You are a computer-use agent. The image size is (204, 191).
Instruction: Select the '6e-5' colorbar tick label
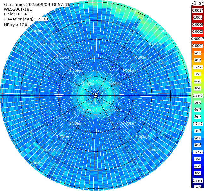point(198,53)
